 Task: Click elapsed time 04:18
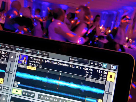[89, 72]
